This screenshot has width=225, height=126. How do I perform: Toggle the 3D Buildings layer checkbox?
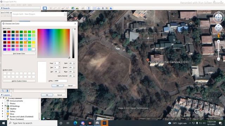click(5, 106)
